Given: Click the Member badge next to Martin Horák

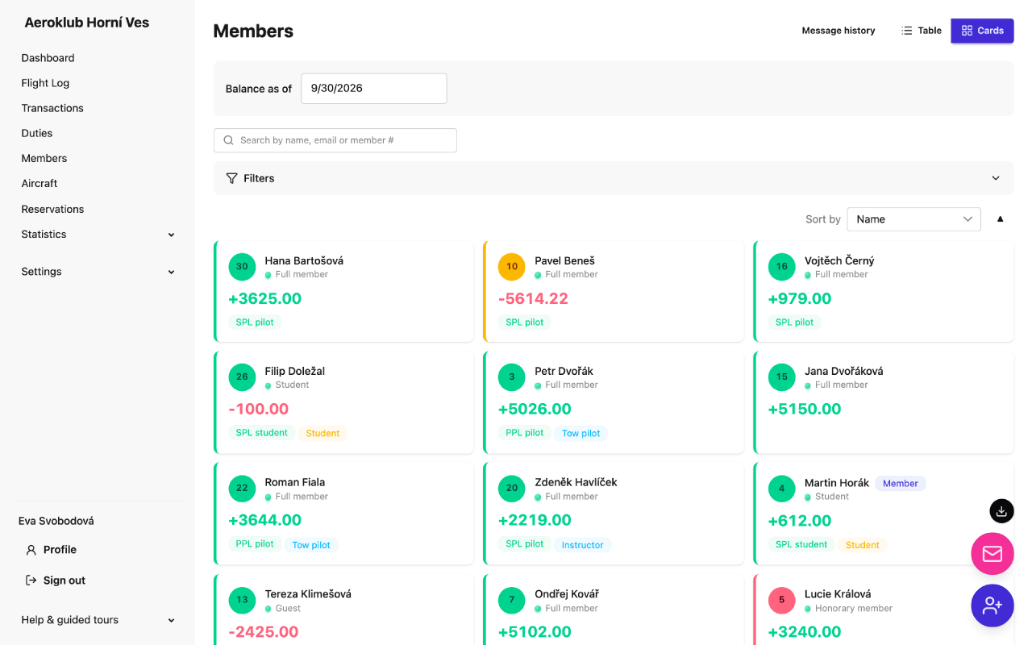Looking at the screenshot, I should pos(901,484).
